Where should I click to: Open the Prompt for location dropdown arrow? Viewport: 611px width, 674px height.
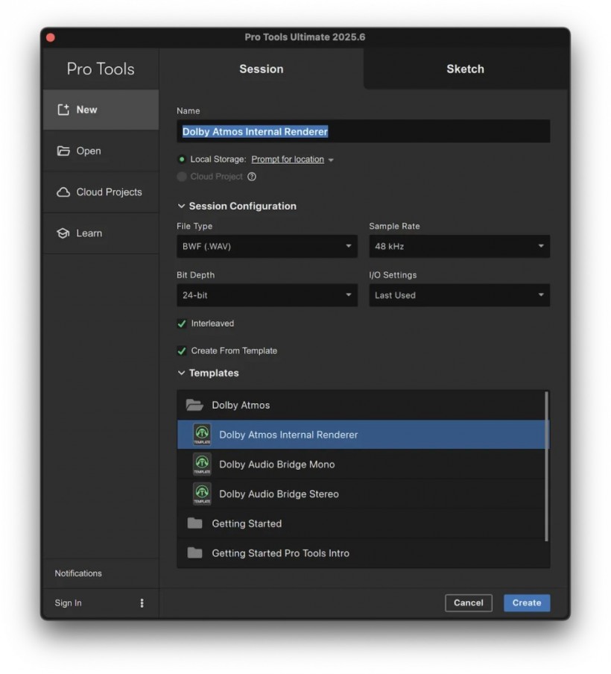331,160
